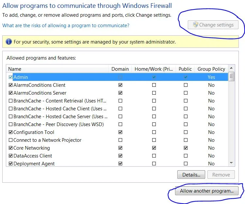Toggle Domain checkbox for DataAccess Client
The image size is (245, 204).
click(x=120, y=156)
